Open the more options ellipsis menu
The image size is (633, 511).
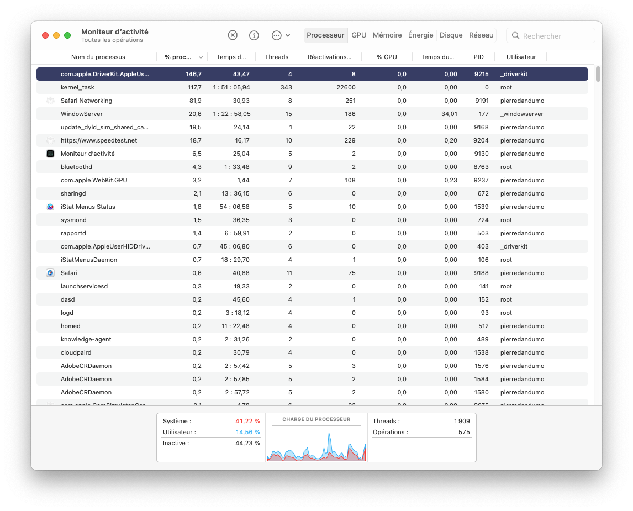point(281,35)
